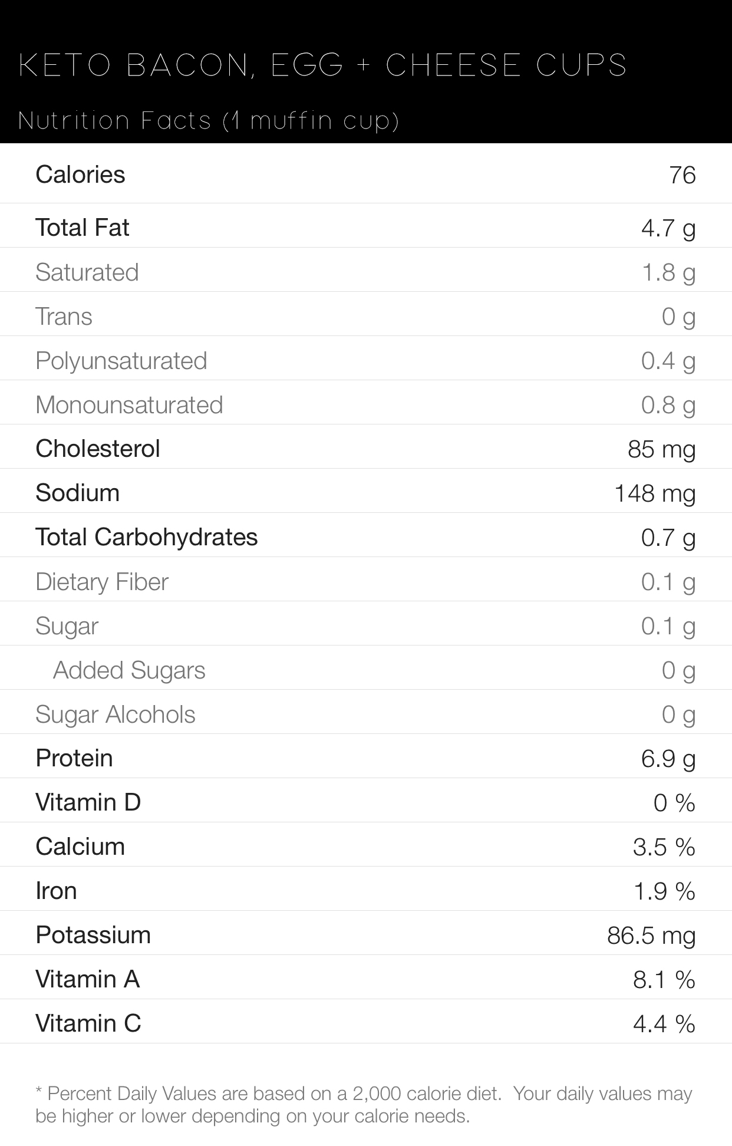Viewport: 732px width, 1146px height.
Task: Click the Dietary Fiber label
Action: tap(101, 582)
